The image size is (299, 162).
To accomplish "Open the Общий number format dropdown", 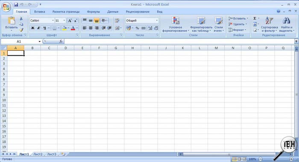I will tap(157, 20).
